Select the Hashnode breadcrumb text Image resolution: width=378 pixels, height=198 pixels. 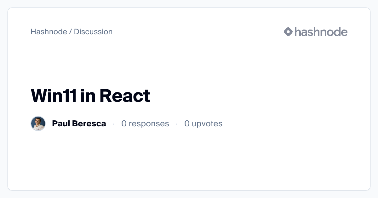49,32
